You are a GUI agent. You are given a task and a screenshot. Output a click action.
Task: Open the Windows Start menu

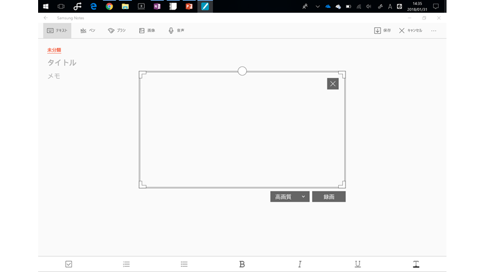(46, 7)
